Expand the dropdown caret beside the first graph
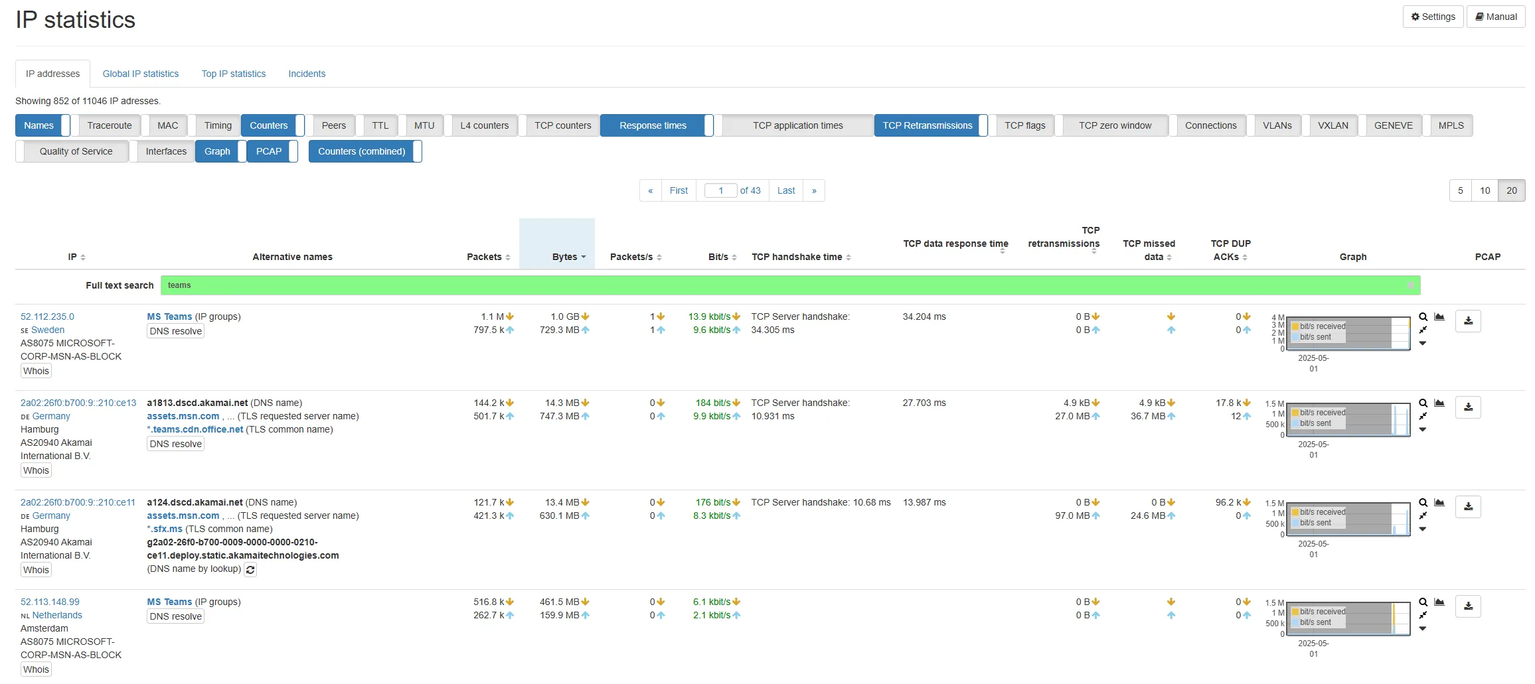This screenshot has height=684, width=1535. pos(1423,344)
